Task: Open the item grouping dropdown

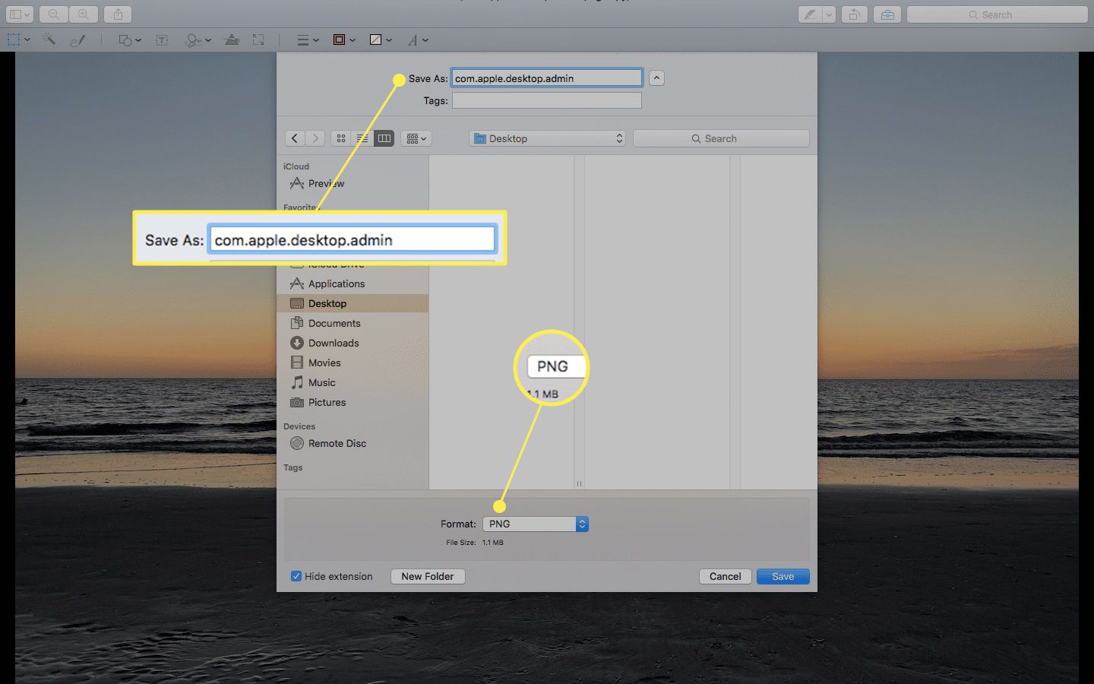Action: pyautogui.click(x=416, y=138)
